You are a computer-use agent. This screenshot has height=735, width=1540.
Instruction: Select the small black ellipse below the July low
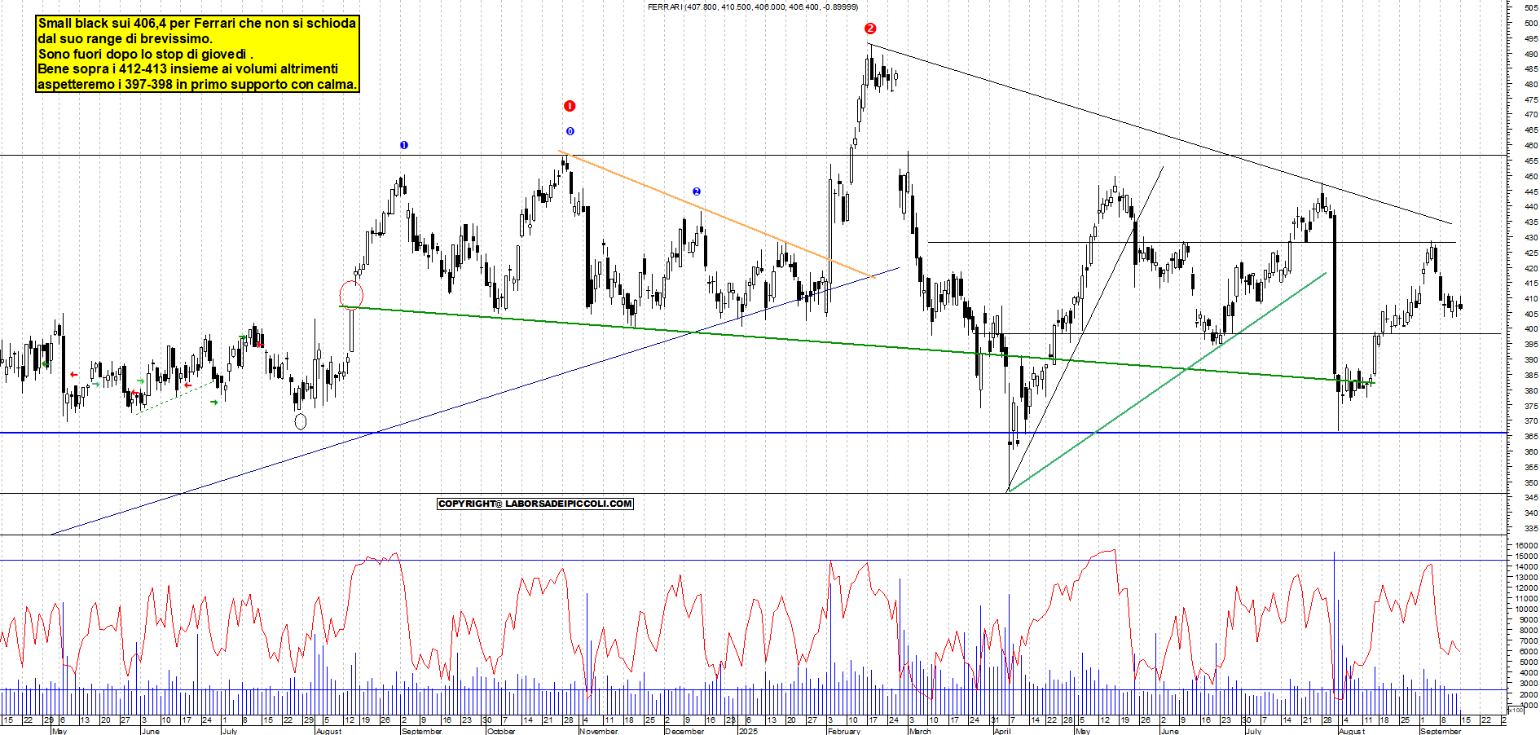point(301,421)
